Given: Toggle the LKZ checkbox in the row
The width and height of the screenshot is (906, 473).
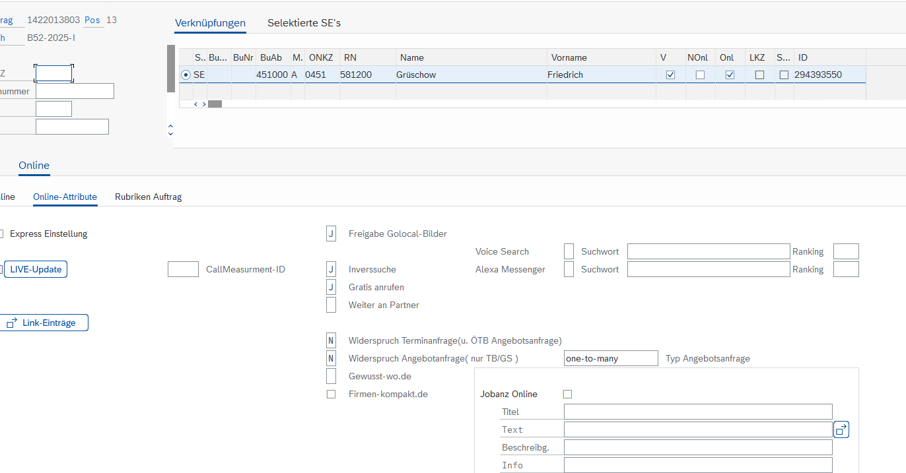Looking at the screenshot, I should click(x=759, y=75).
